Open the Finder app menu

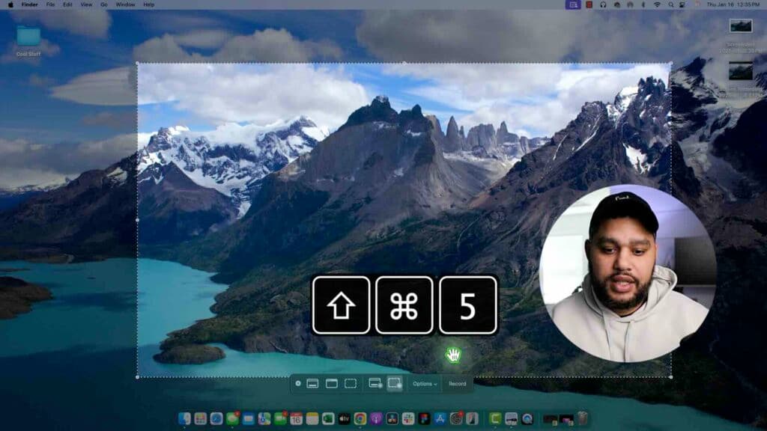(x=29, y=4)
